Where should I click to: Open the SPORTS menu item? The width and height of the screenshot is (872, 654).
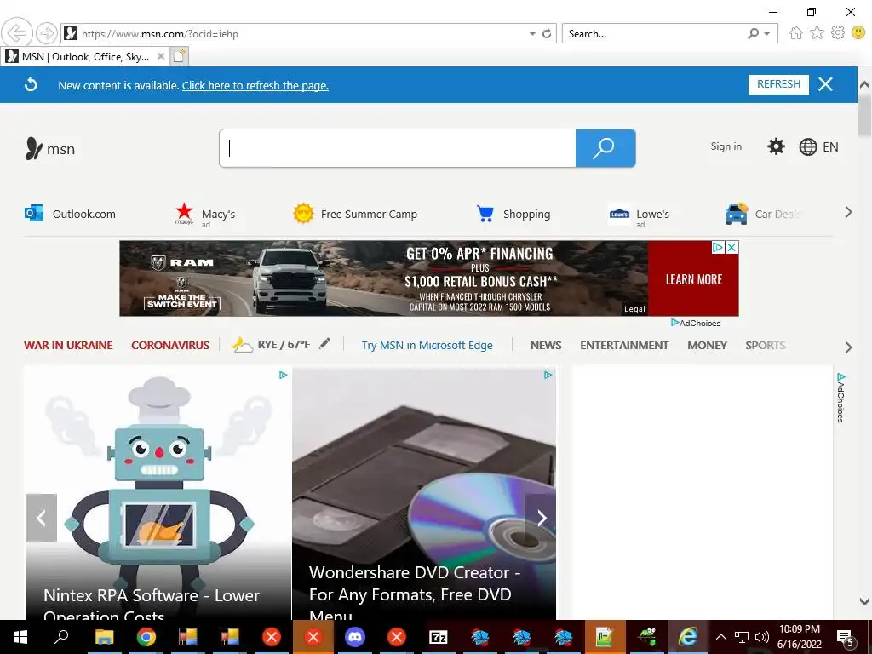click(766, 346)
